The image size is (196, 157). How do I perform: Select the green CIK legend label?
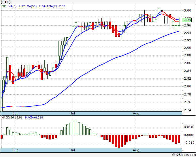[x=4, y=6]
